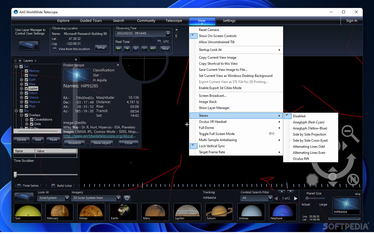Collapse the Sun tree node

click(16, 66)
